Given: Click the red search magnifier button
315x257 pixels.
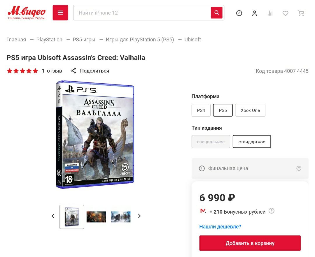Looking at the screenshot, I should [216, 13].
